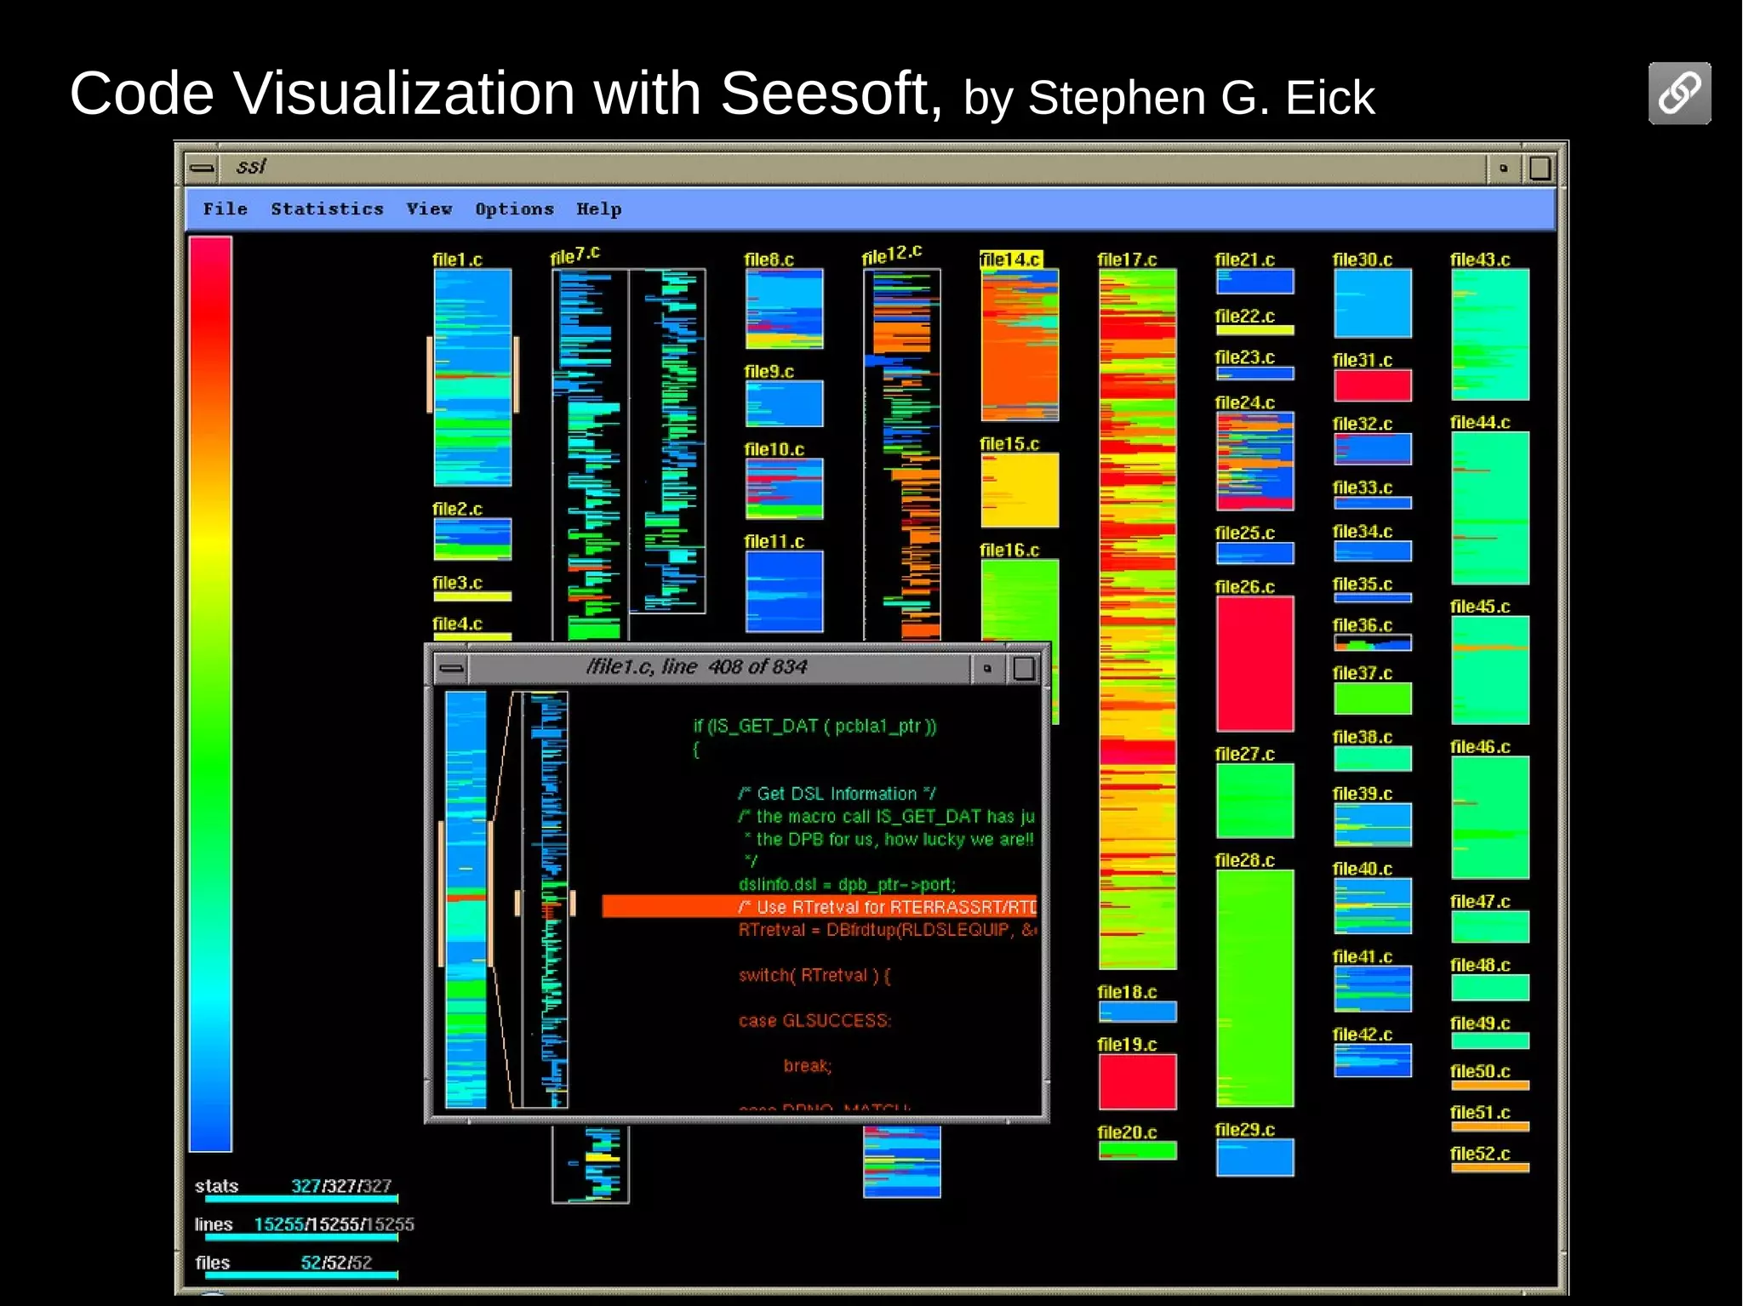Click the file9.c blue block
1743x1306 pixels.
coord(784,403)
